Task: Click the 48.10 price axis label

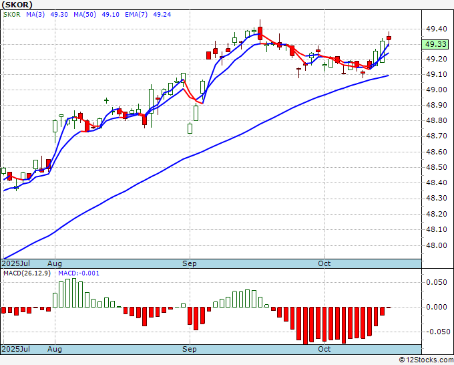Action: [x=437, y=229]
